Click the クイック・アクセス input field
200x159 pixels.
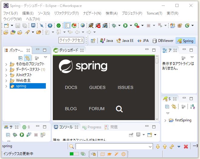tap(71, 40)
